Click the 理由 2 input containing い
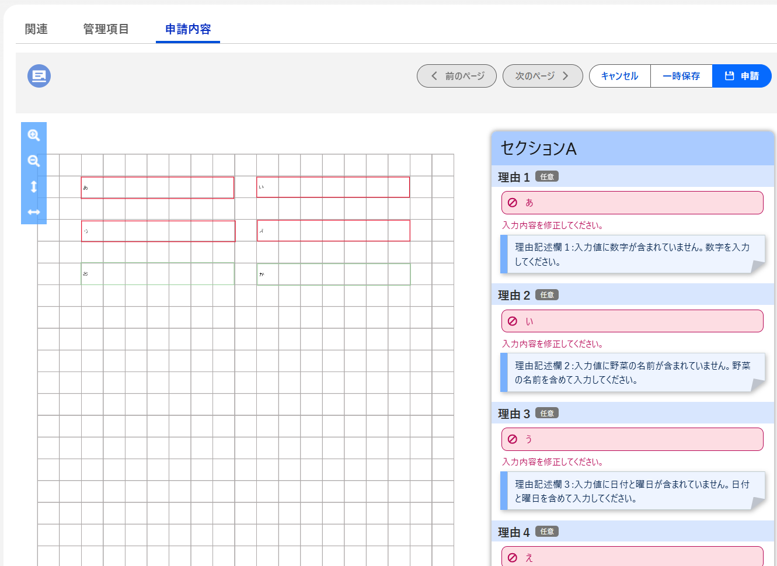Screen dimensions: 777x566 coord(632,321)
